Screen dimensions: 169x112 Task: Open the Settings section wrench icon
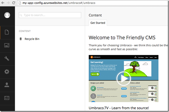(7, 58)
